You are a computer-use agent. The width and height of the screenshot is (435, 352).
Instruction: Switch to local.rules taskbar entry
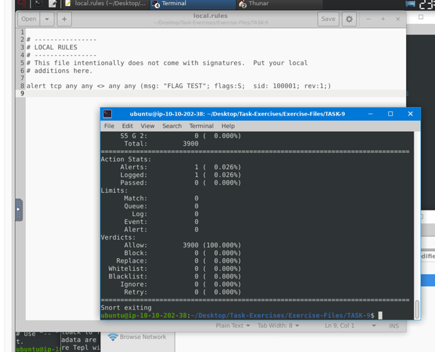tap(106, 3)
